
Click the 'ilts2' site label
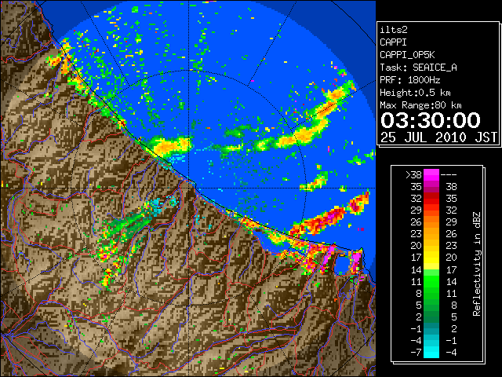[x=394, y=30]
